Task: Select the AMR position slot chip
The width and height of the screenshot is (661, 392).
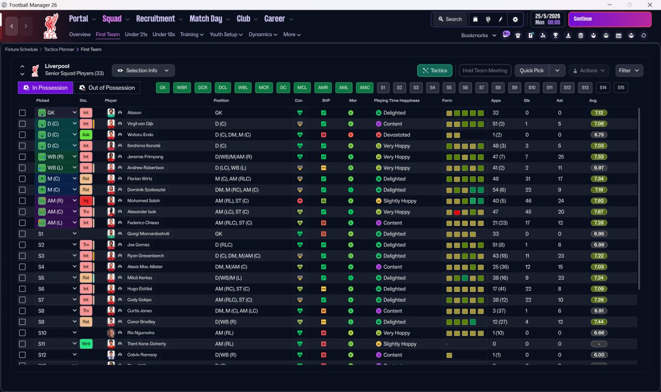Action: coord(323,88)
